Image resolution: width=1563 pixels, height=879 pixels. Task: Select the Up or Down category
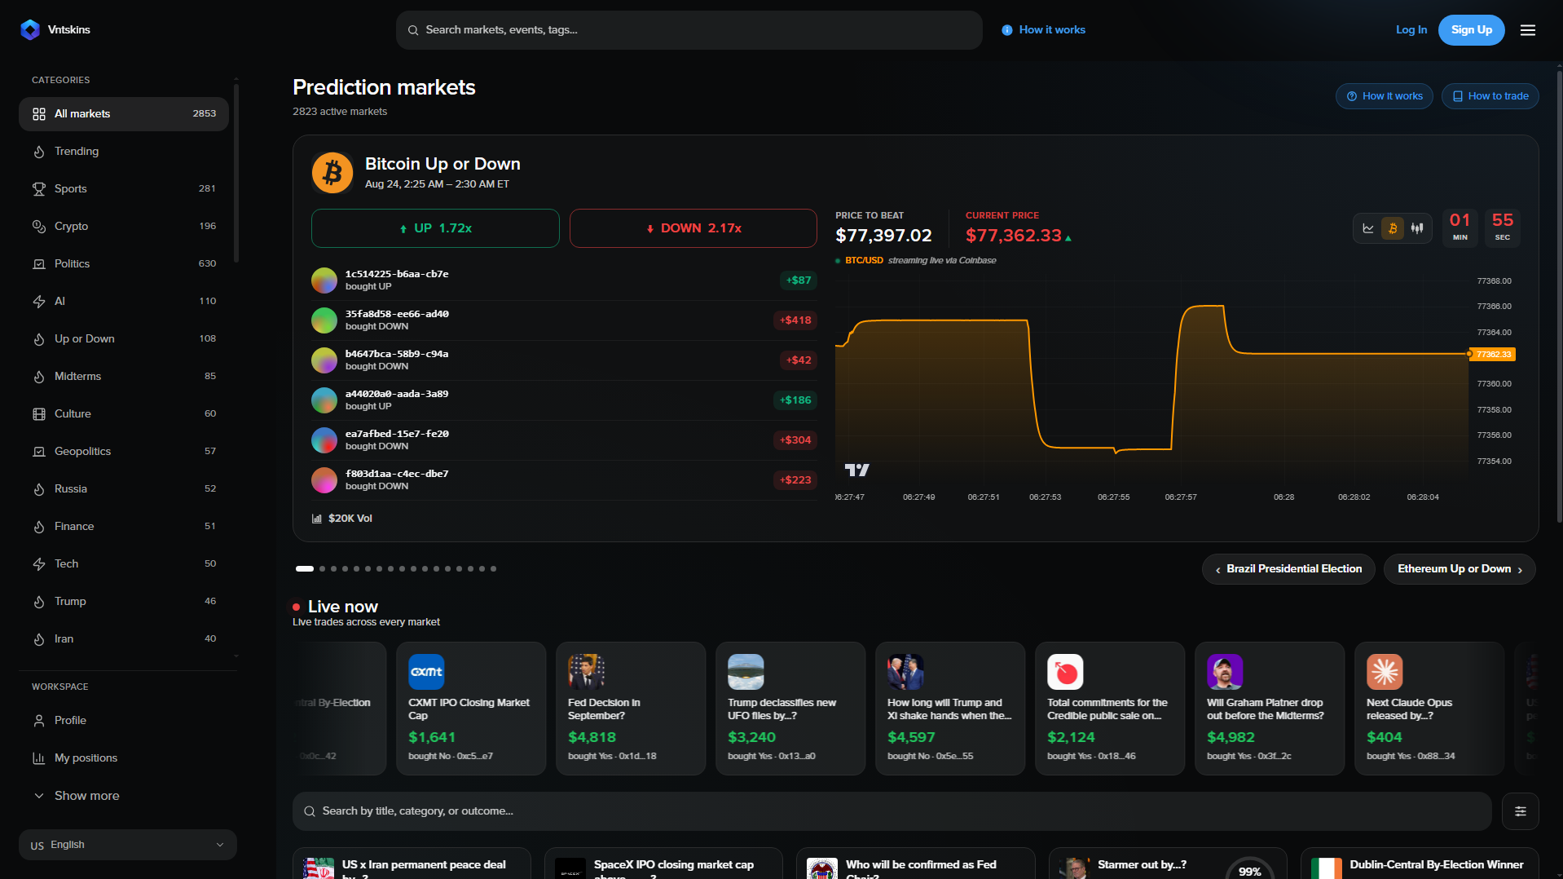point(124,339)
